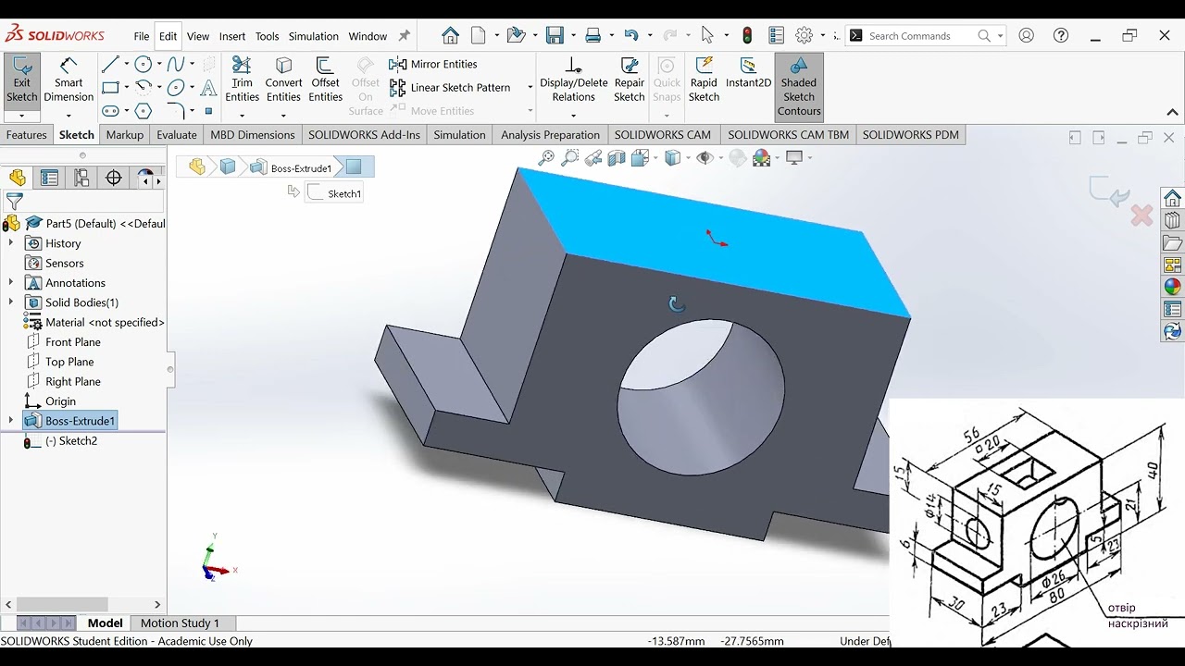This screenshot has width=1185, height=666.
Task: Open Linear Sketch Pattern dropdown arrow
Action: [x=530, y=88]
